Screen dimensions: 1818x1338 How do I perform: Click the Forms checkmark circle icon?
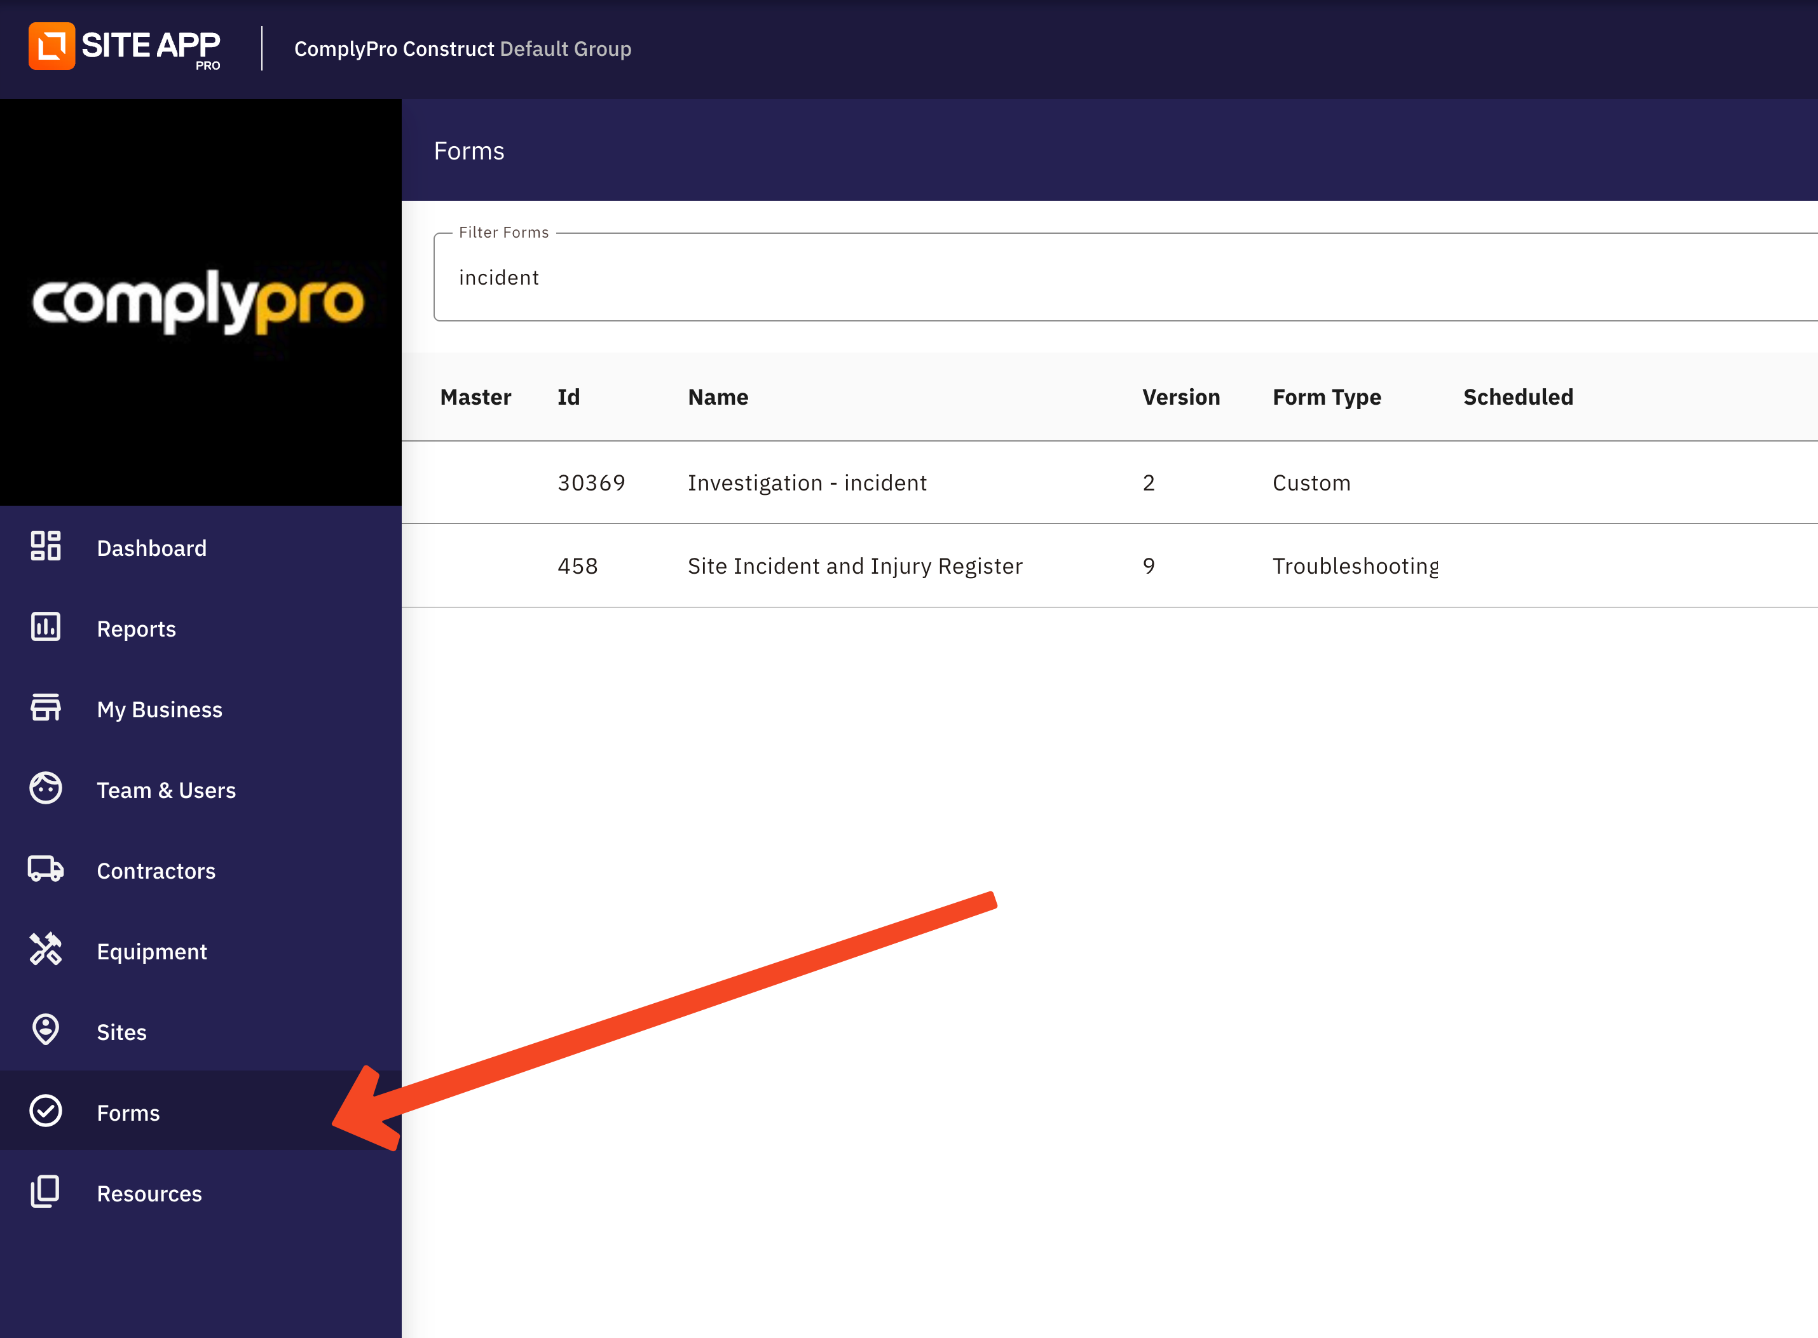(45, 1111)
